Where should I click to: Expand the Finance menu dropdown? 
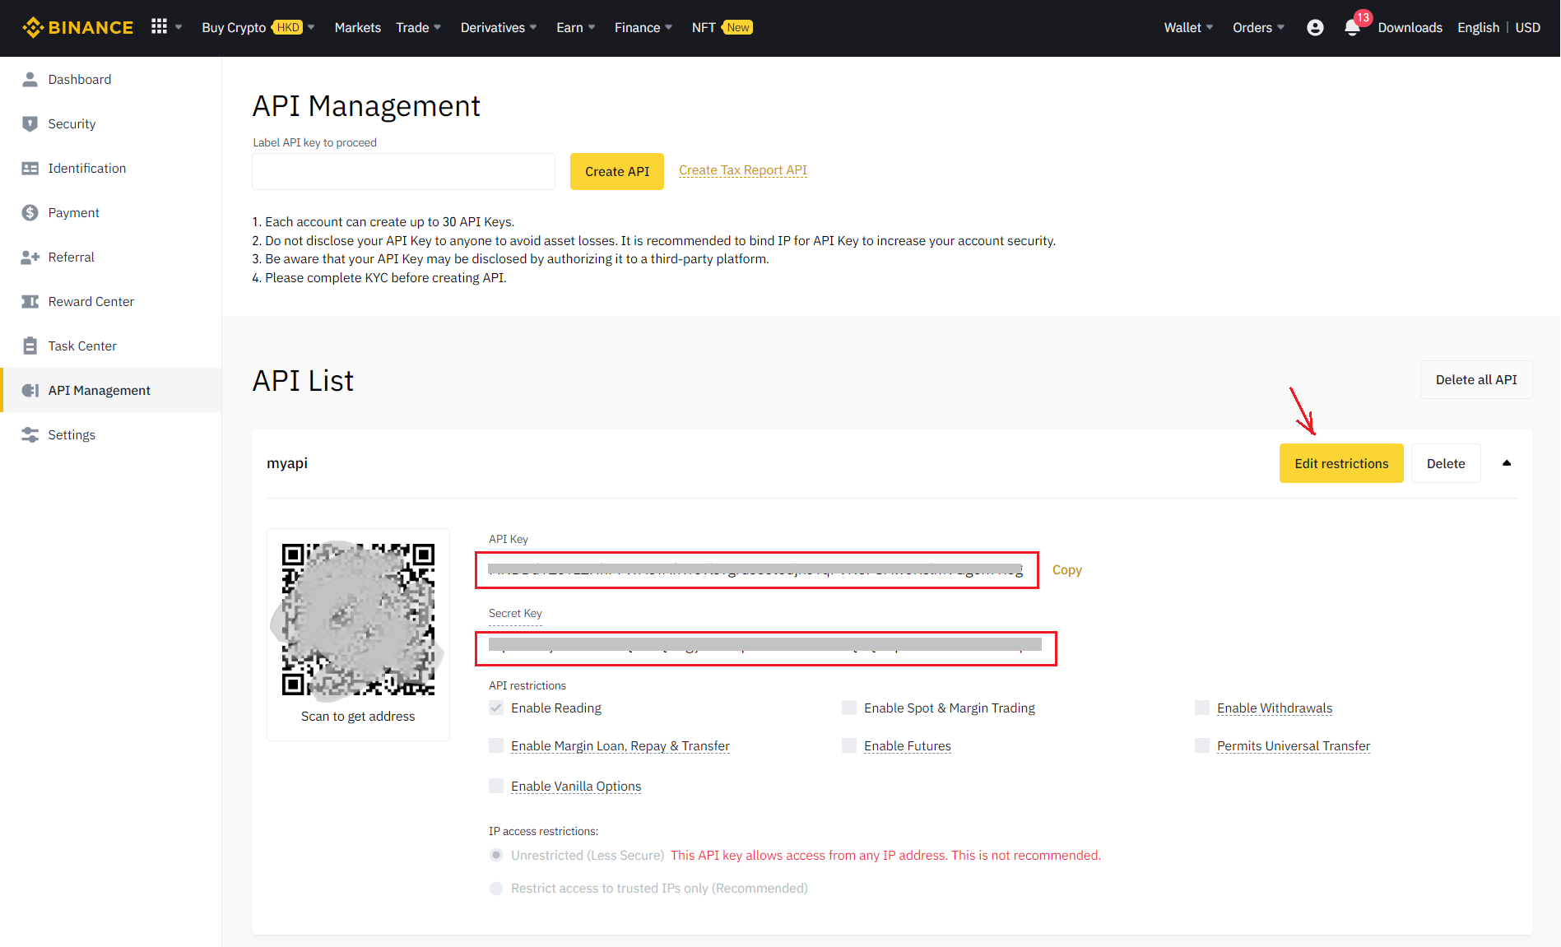(643, 27)
